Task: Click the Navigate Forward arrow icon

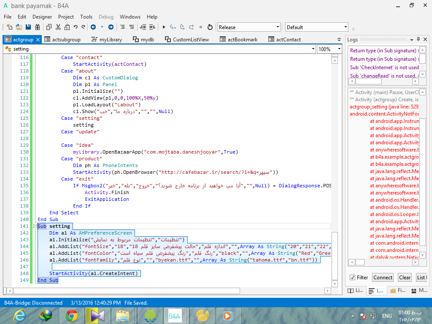Action: tap(111, 27)
